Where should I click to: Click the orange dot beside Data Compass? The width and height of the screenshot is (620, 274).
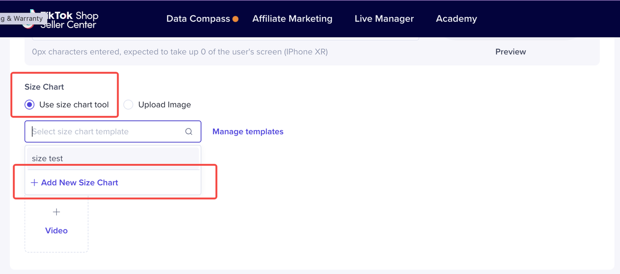tap(235, 19)
